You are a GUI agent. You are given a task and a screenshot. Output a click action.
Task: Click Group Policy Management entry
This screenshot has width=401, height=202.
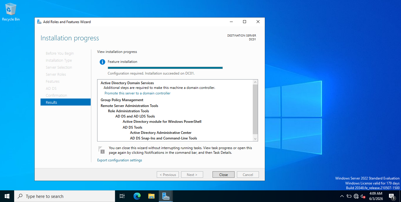(122, 100)
